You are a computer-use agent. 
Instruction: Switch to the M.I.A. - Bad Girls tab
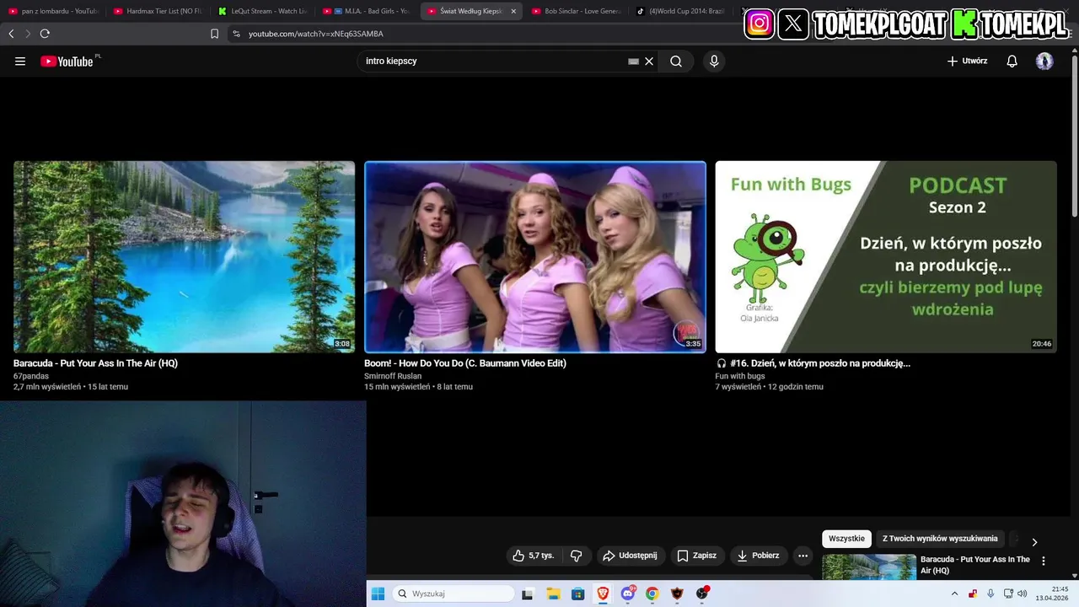367,11
